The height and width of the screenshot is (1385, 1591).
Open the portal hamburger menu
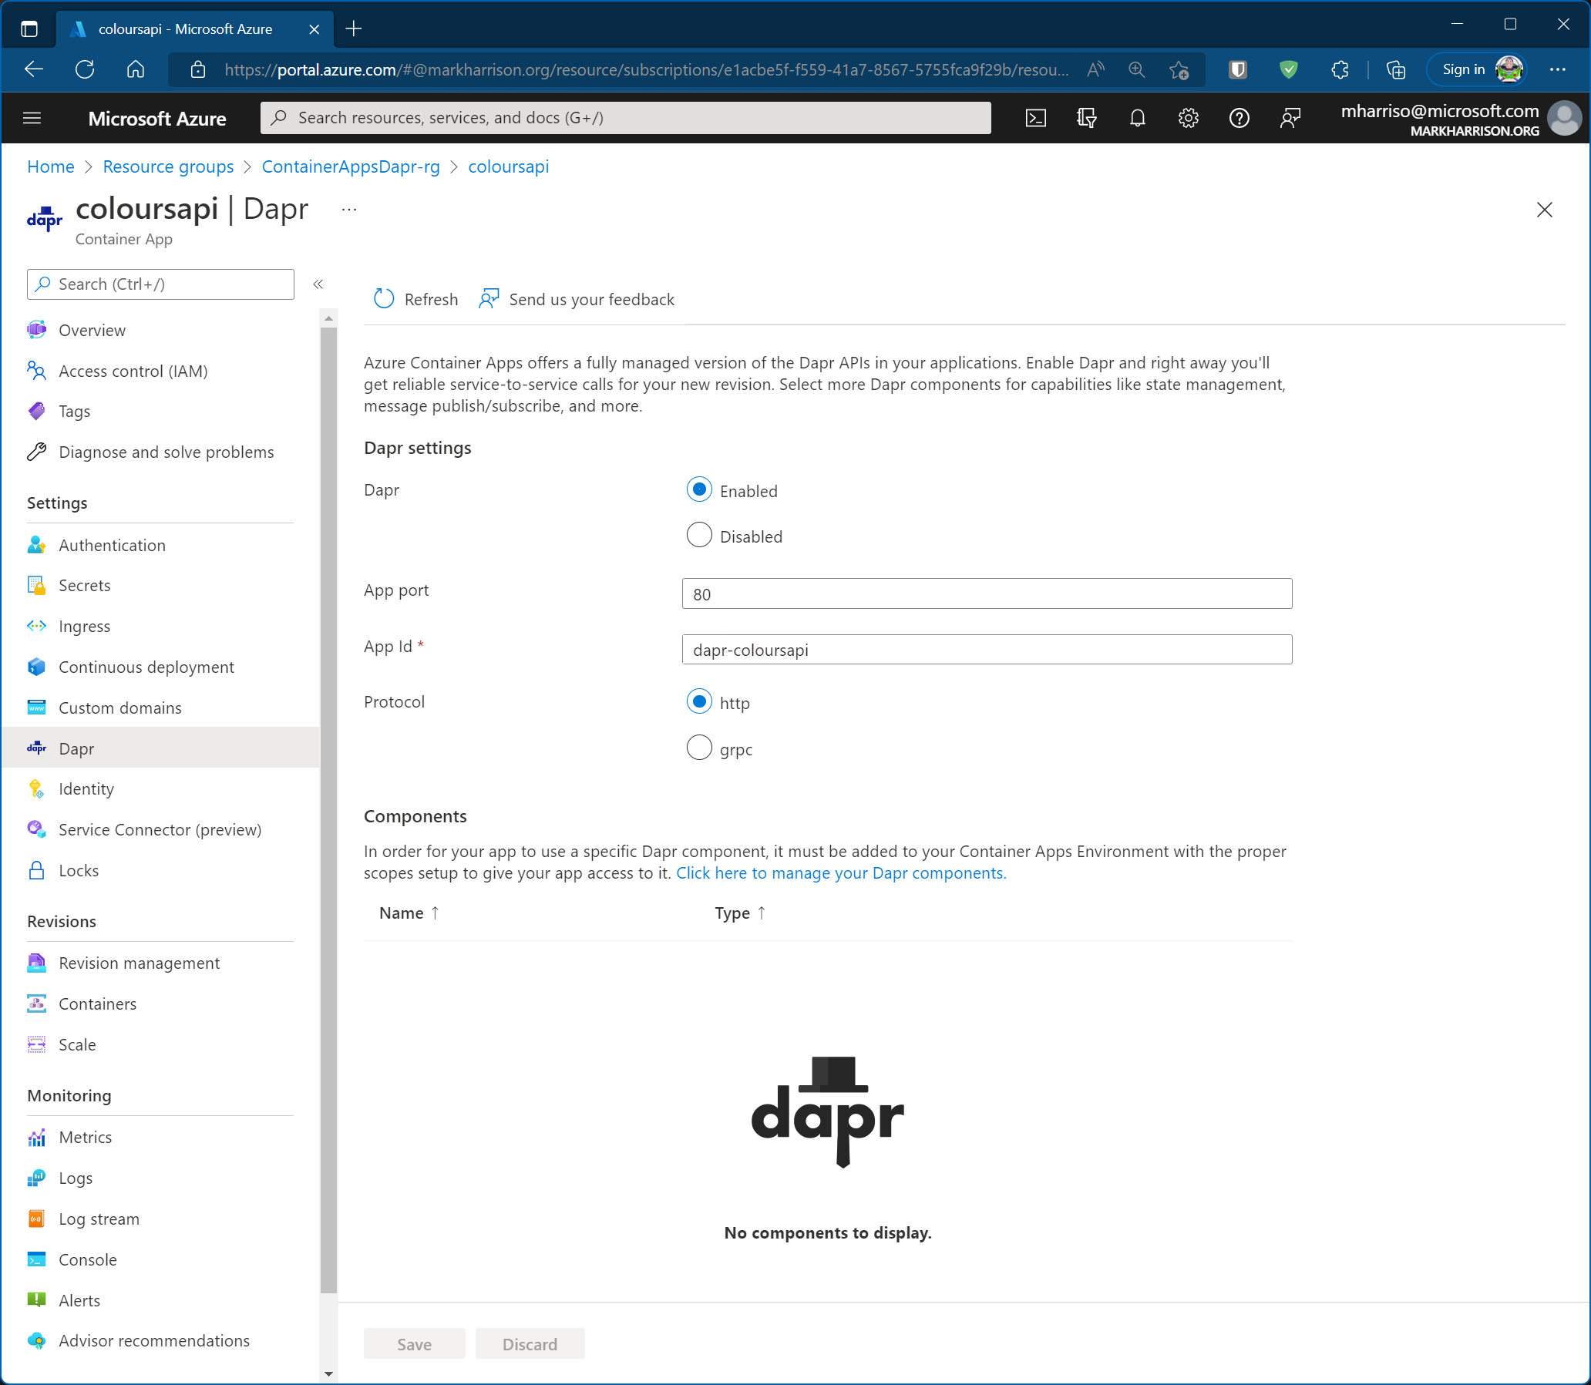[32, 117]
